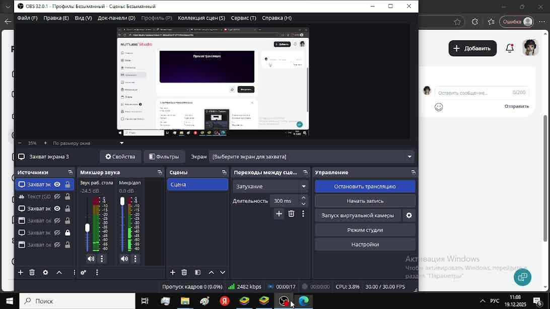Add a new scene transition
Screen dimensions: 550x309
coord(279,214)
